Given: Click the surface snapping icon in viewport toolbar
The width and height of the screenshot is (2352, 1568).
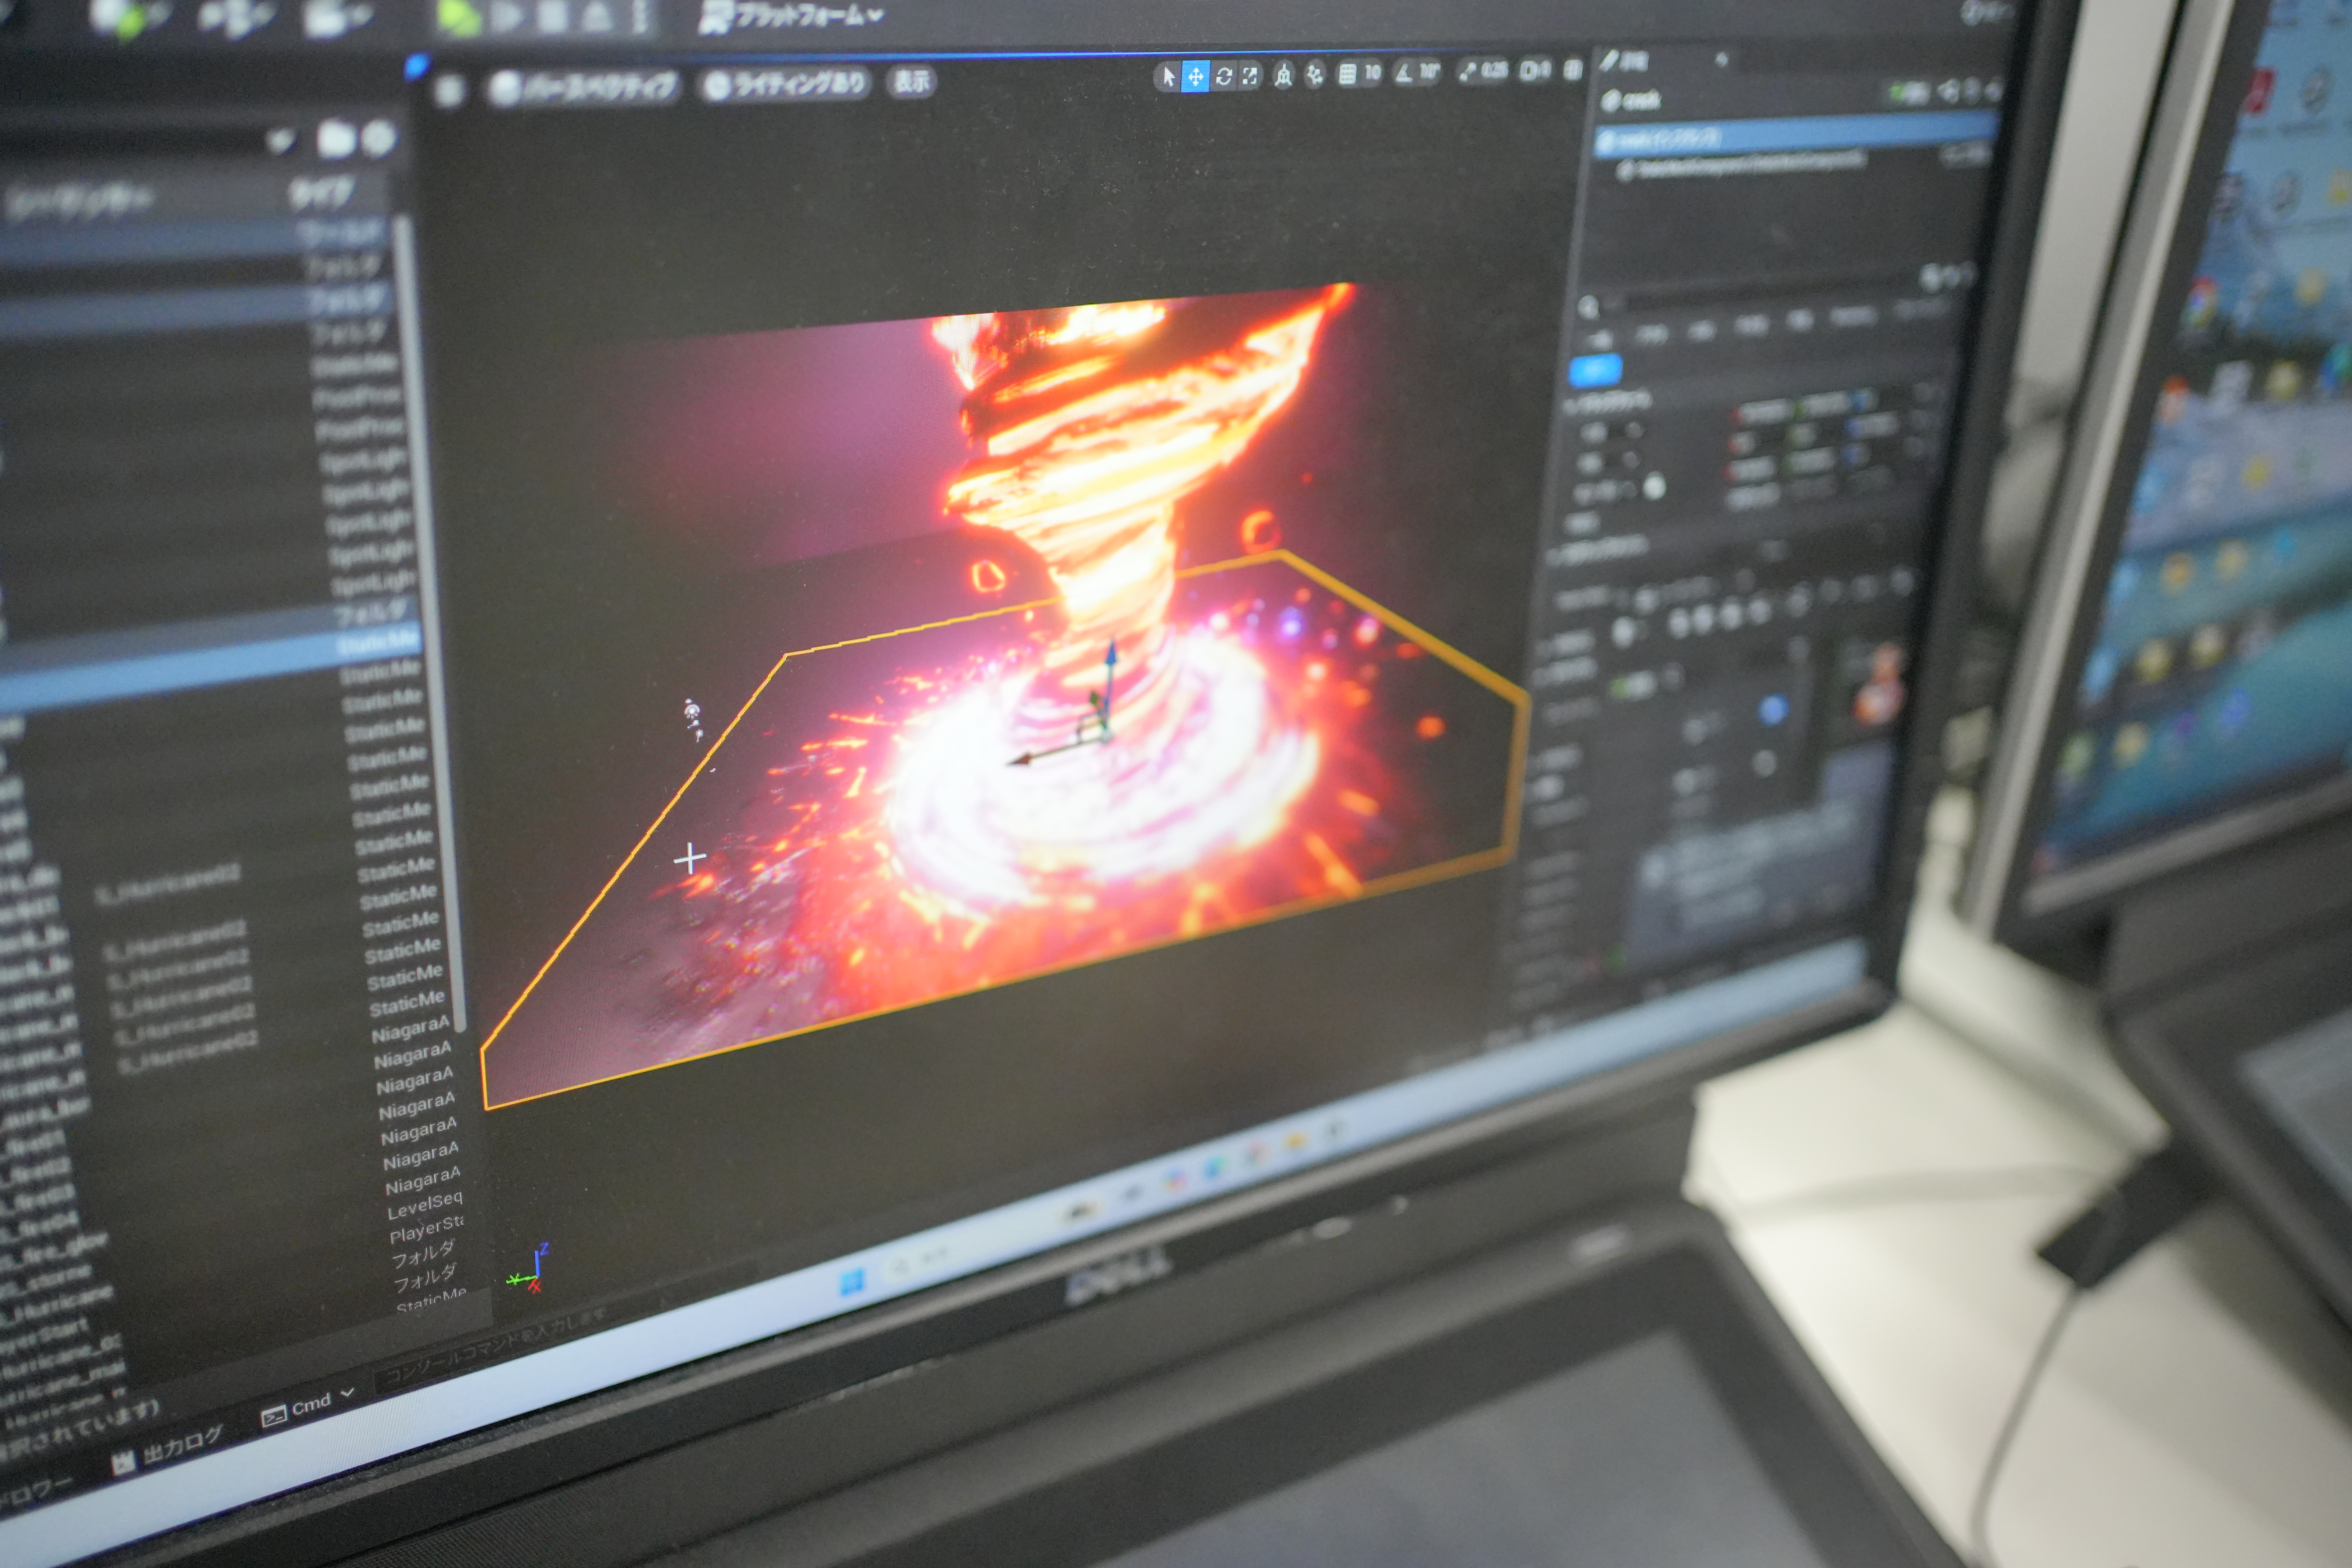Looking at the screenshot, I should (x=1315, y=75).
